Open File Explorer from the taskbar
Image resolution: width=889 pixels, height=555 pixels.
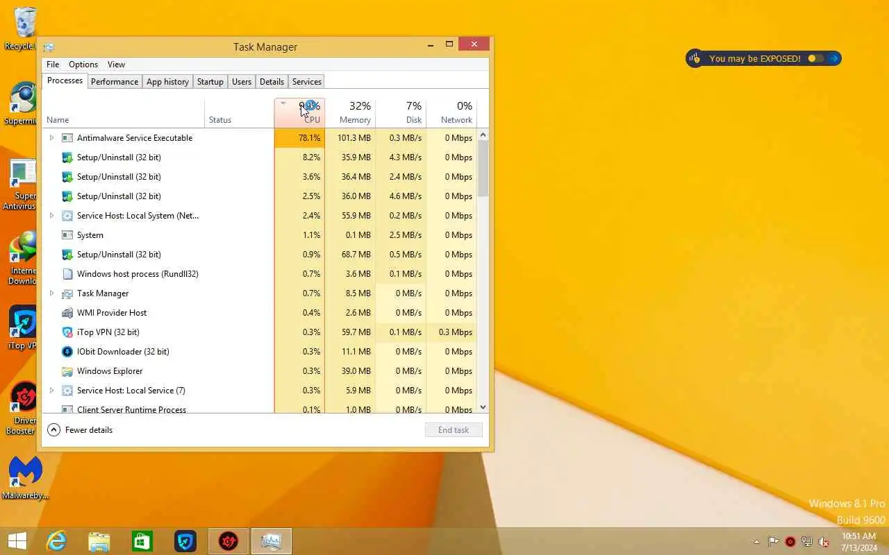[99, 541]
